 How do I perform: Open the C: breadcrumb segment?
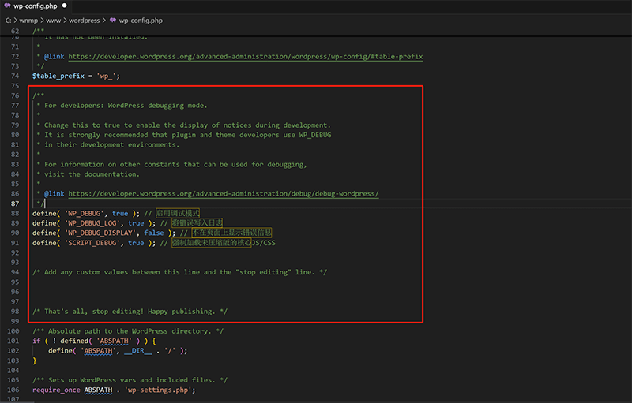(8, 21)
